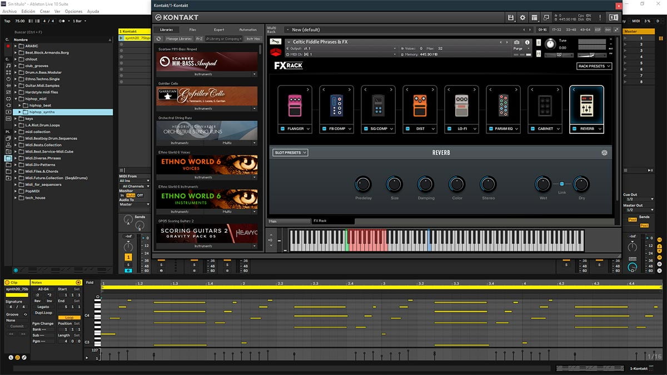Click the Notes box arrow icon

coord(79,283)
